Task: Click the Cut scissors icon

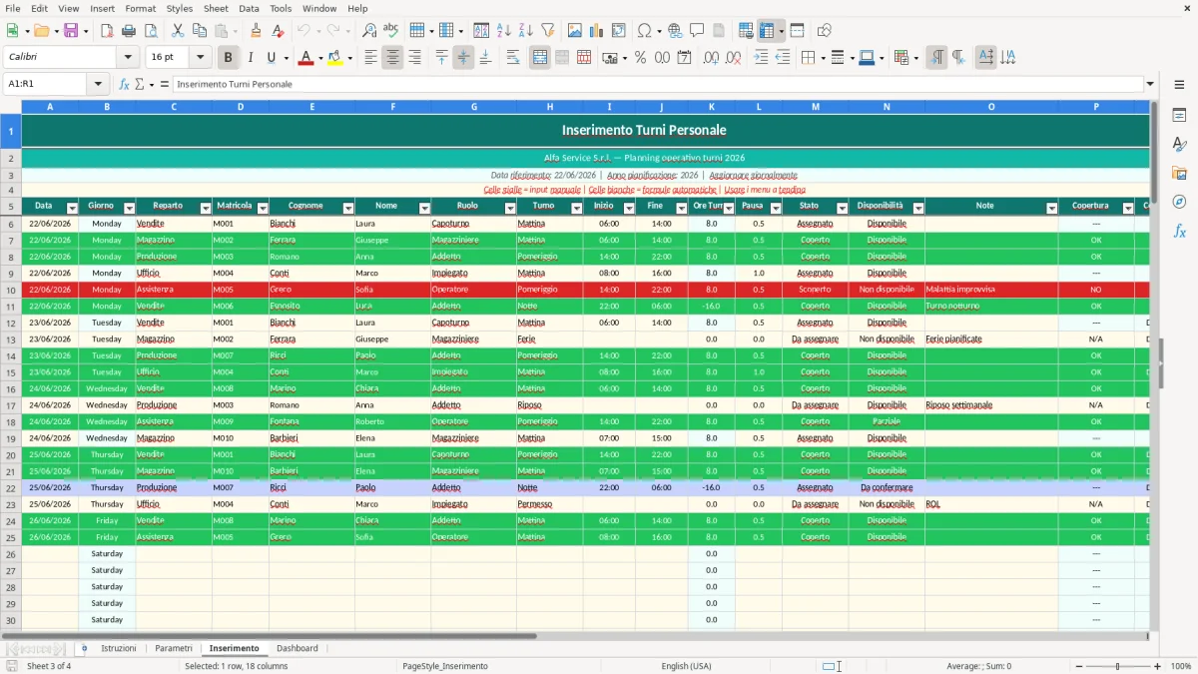Action: coord(178,31)
